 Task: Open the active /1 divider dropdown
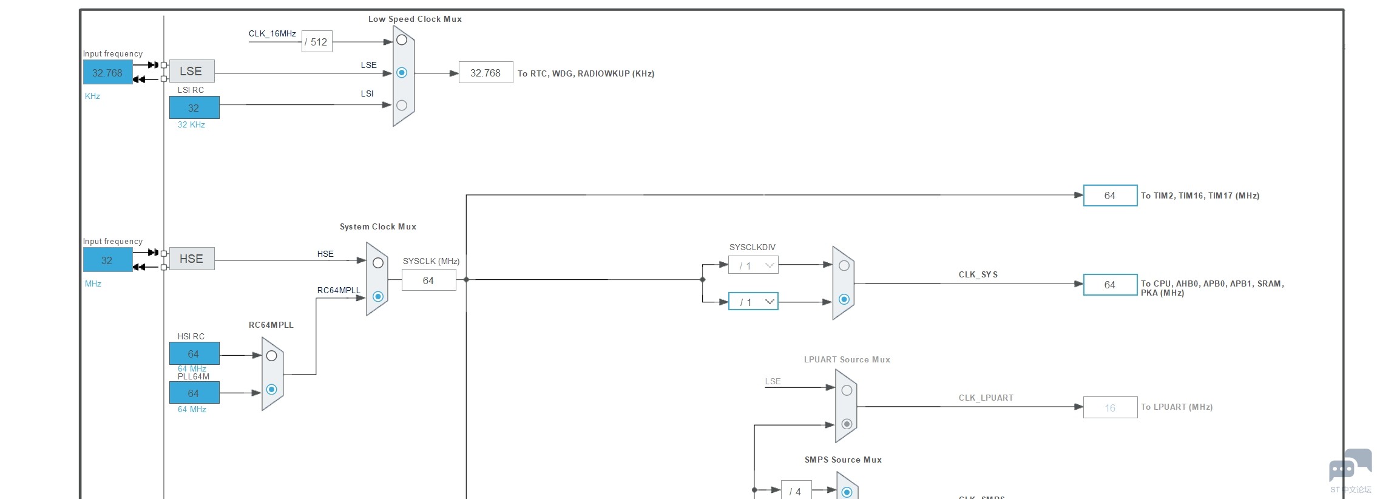coord(753,302)
